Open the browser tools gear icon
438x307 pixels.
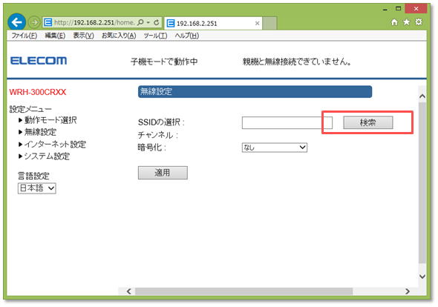[x=419, y=22]
